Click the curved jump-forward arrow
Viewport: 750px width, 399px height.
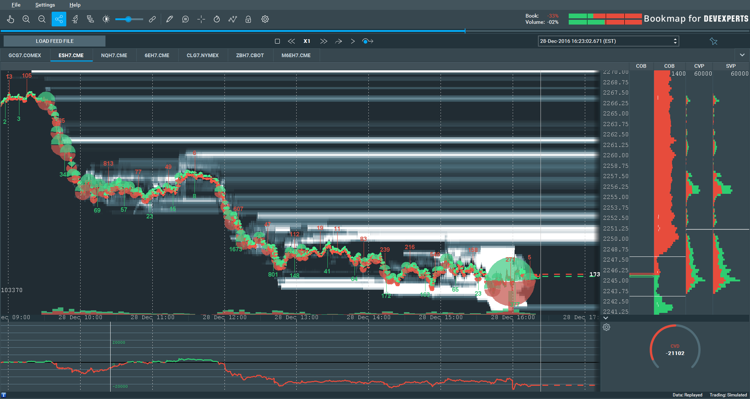tap(338, 41)
